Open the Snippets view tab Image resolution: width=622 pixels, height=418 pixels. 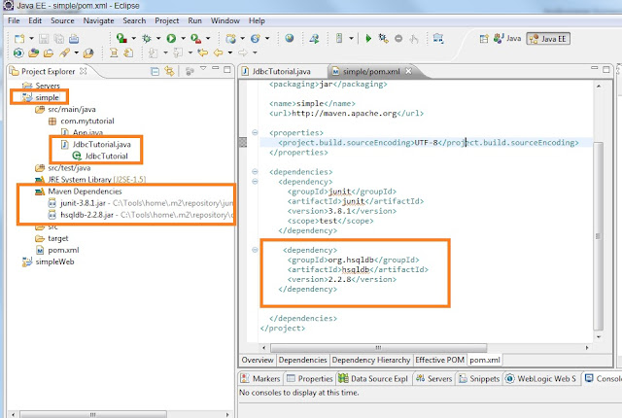479,379
